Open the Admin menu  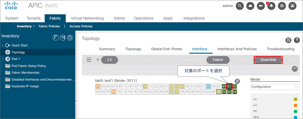click(x=119, y=18)
